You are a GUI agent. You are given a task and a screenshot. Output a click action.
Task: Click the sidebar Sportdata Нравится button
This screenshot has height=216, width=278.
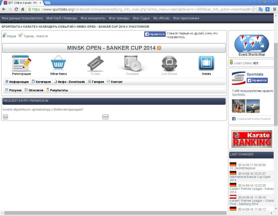click(257, 80)
